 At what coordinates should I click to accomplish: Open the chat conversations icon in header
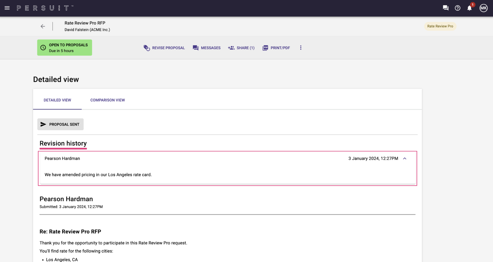click(x=446, y=8)
